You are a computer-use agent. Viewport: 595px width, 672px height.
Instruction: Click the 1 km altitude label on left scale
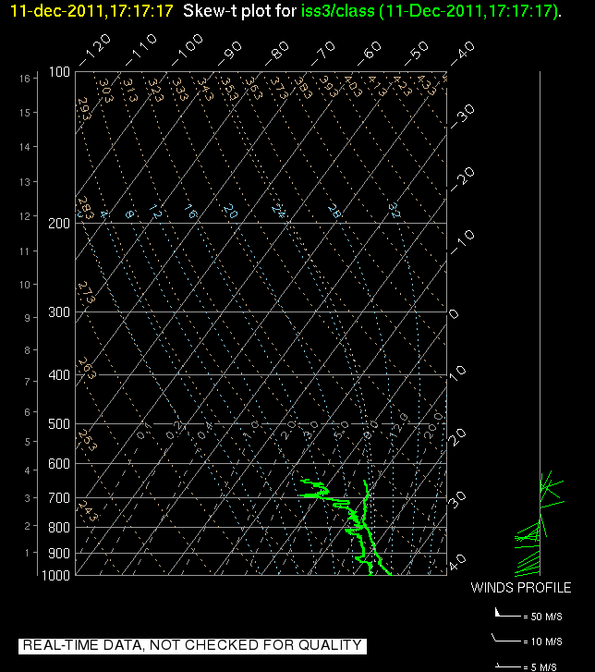28,554
